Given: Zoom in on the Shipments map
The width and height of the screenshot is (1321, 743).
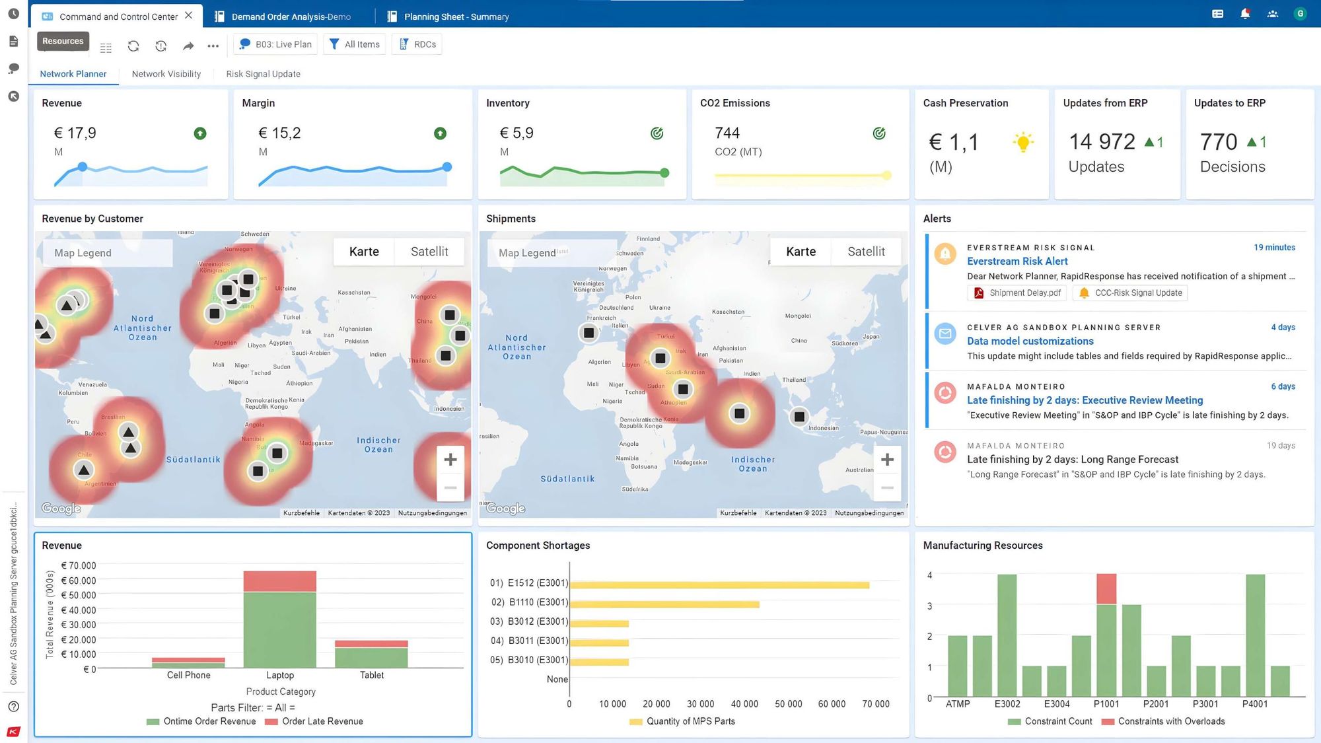Looking at the screenshot, I should click(x=887, y=460).
